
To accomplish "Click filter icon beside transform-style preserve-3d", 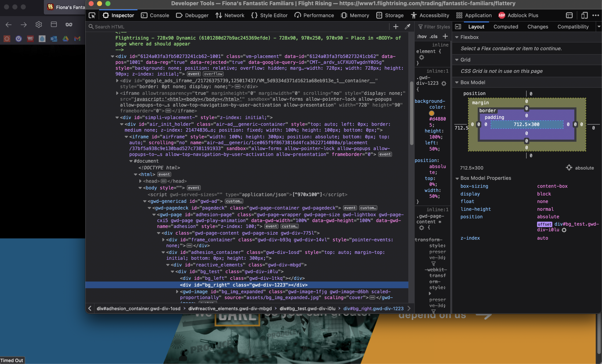I will (x=433, y=264).
